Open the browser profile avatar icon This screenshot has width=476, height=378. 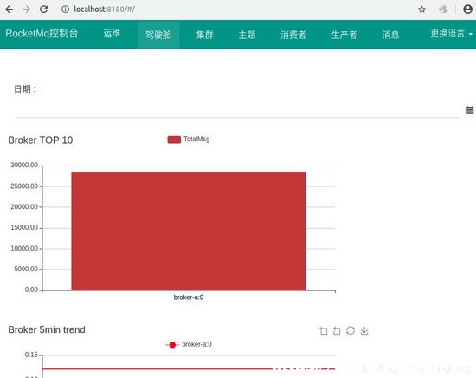click(x=468, y=10)
